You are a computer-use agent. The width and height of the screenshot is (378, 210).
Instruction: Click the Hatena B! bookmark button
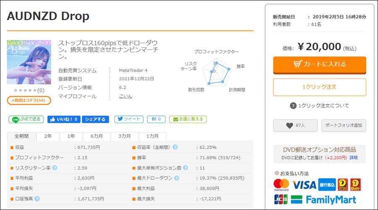(x=156, y=119)
